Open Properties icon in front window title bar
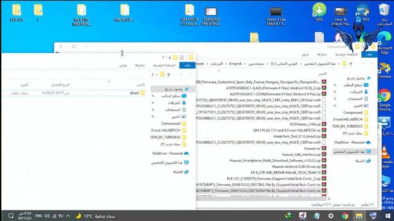 (x=182, y=57)
